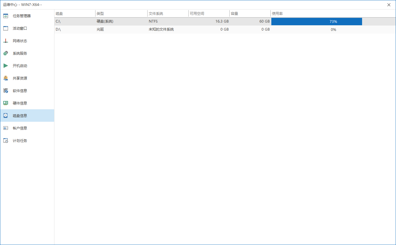The image size is (396, 245).
Task: Click the 计划任务 schedule clock icon
Action: 6,140
